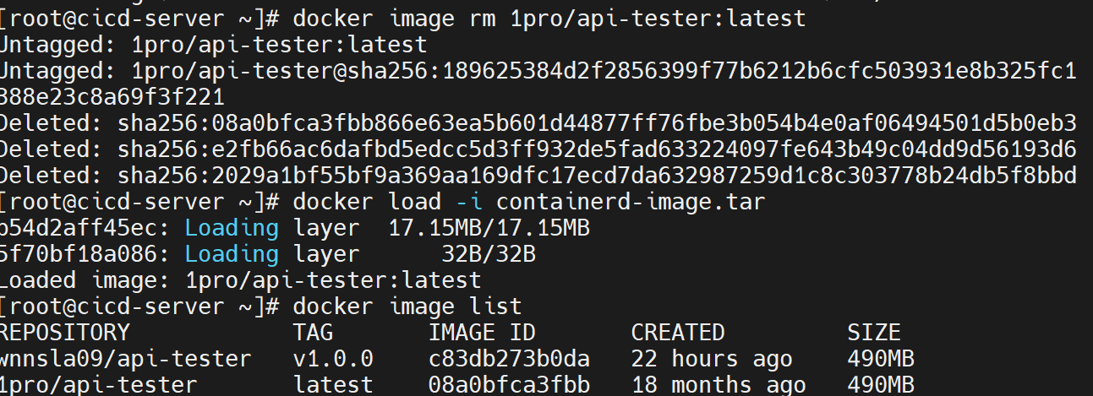Click the TAG column header
This screenshot has width=1093, height=396.
313,332
